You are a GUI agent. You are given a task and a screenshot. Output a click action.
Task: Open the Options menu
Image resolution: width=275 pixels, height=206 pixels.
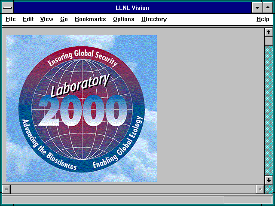point(123,19)
